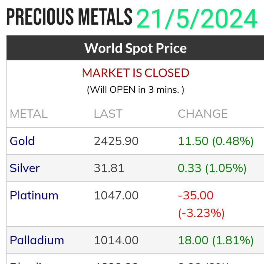Click the METAL column header

coord(29,114)
